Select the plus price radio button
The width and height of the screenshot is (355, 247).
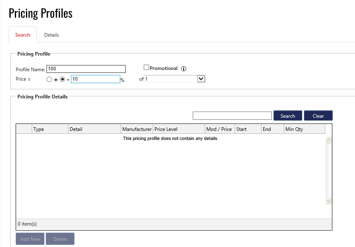click(49, 79)
